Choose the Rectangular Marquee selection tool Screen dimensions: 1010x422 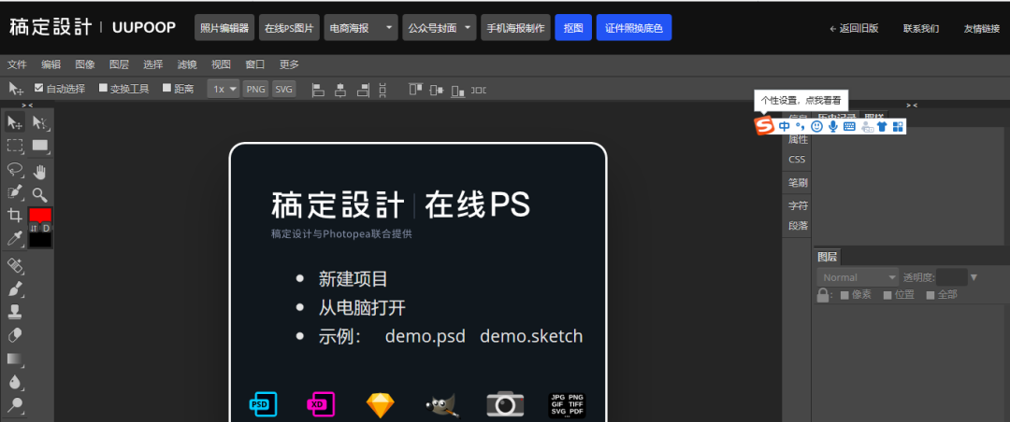click(15, 146)
